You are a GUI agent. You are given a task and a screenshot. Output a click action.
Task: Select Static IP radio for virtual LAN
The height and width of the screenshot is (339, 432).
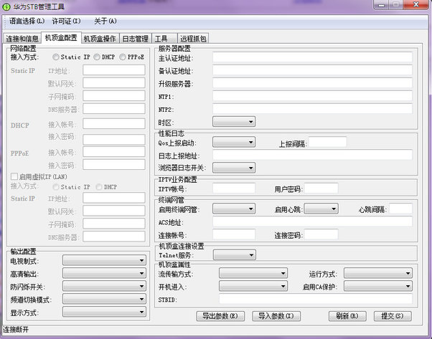coord(71,187)
